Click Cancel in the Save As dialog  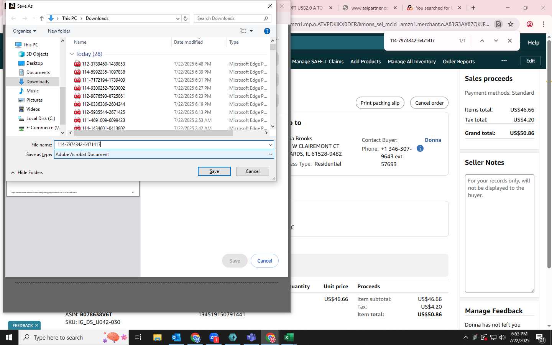click(x=253, y=171)
